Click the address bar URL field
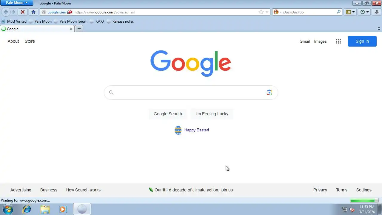The image size is (382, 215). click(166, 12)
